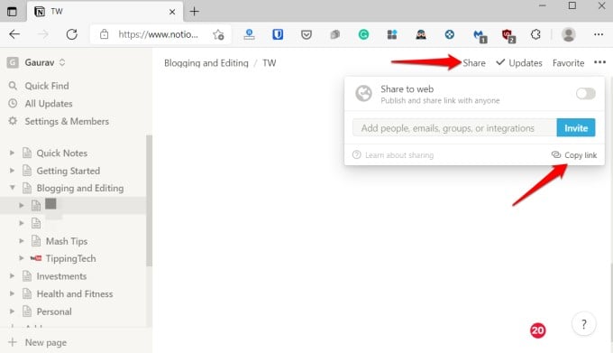Add page to favorites star icon
613x353 pixels.
click(218, 34)
